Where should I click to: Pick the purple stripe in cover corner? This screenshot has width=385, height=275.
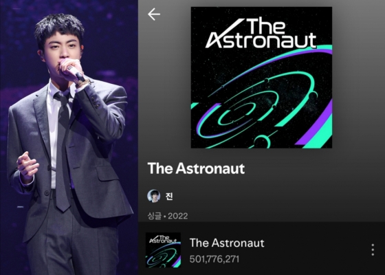316,128
